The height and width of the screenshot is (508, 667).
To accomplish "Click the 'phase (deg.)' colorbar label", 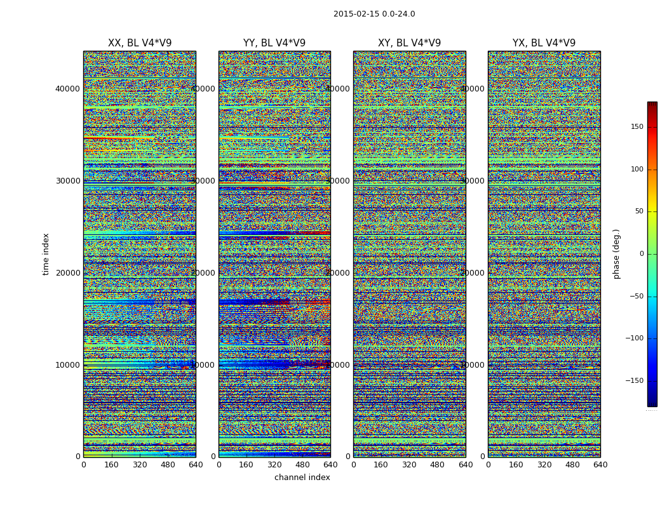I will (616, 254).
